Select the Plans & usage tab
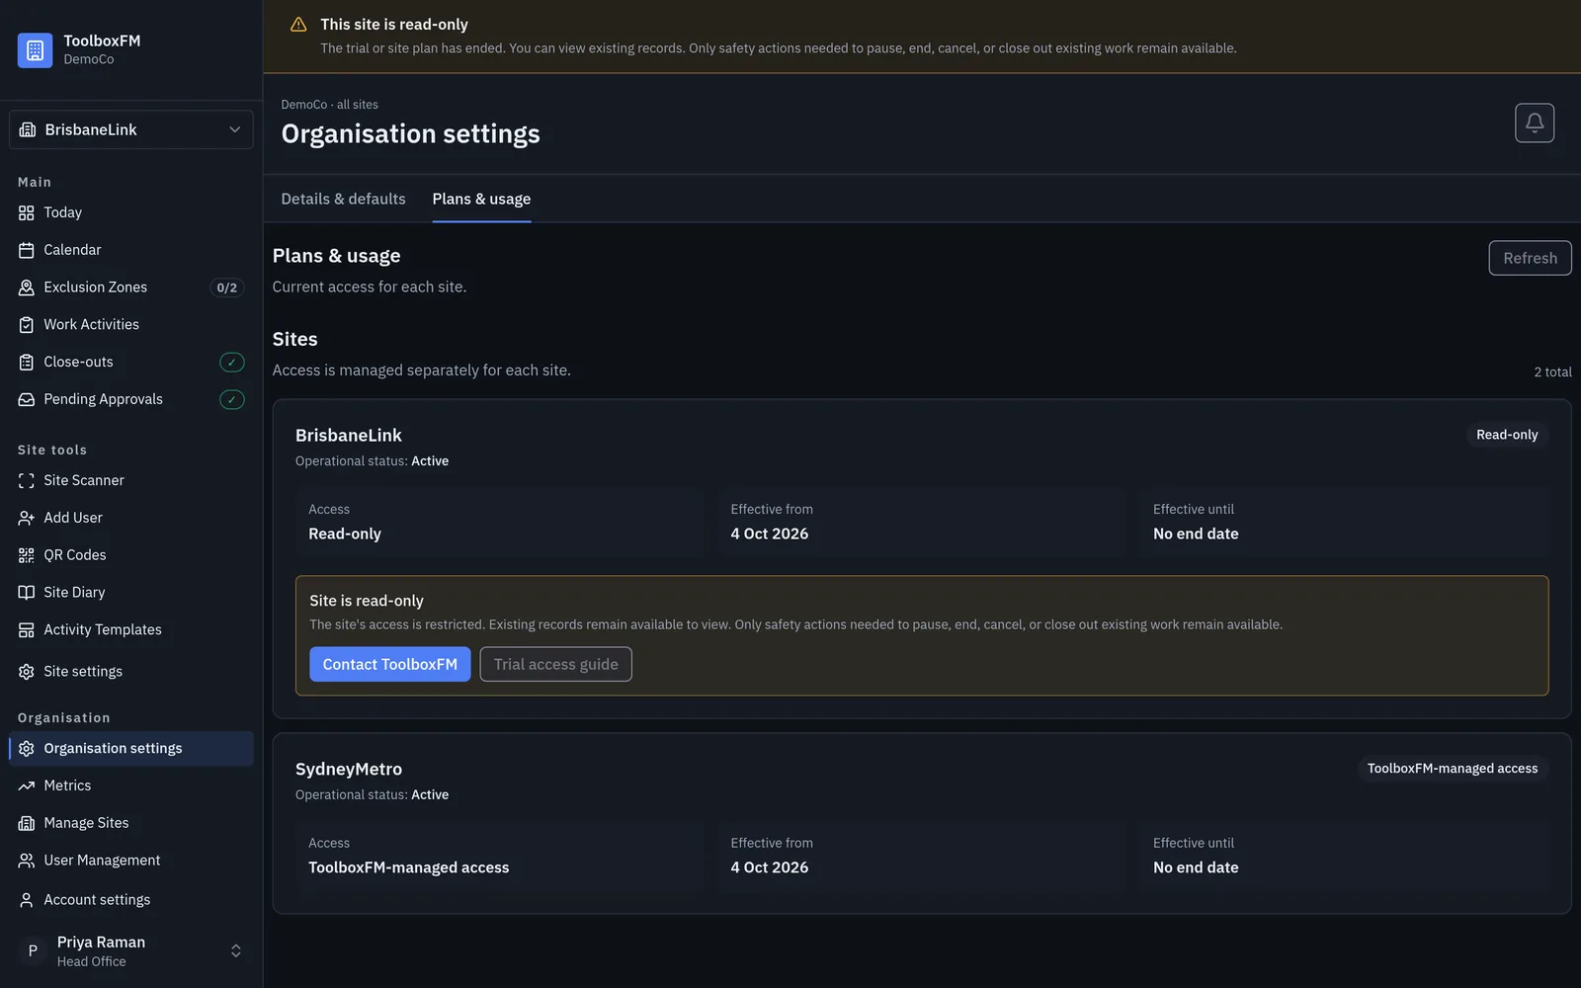 [481, 199]
